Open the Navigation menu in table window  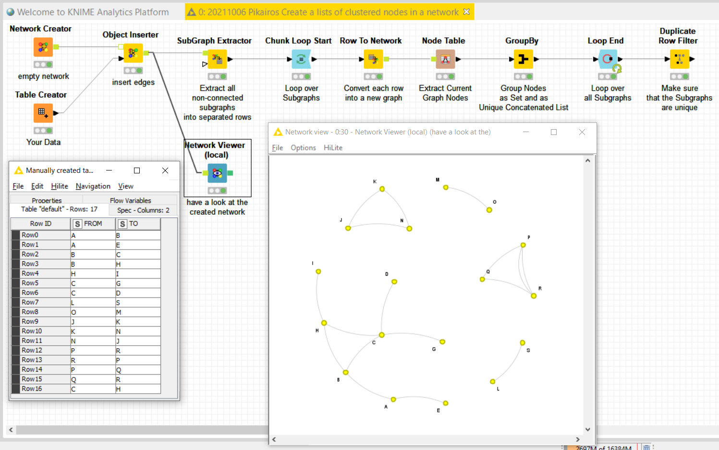click(93, 186)
